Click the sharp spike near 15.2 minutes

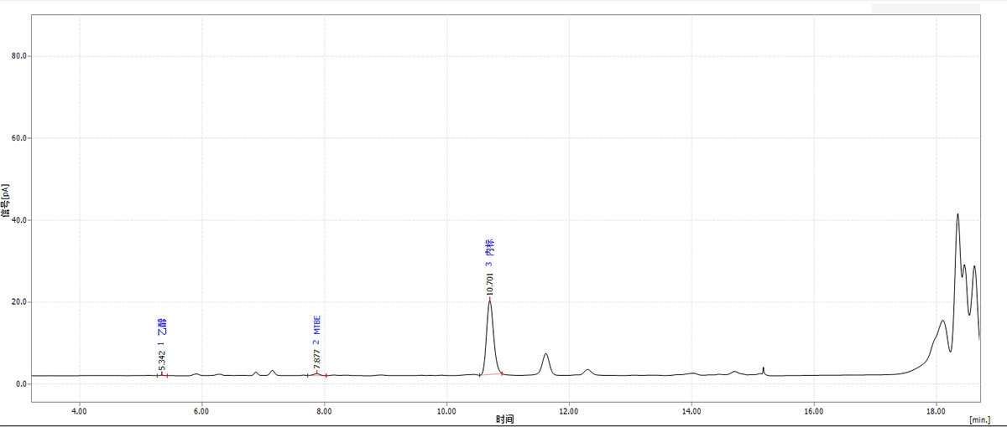[763, 368]
